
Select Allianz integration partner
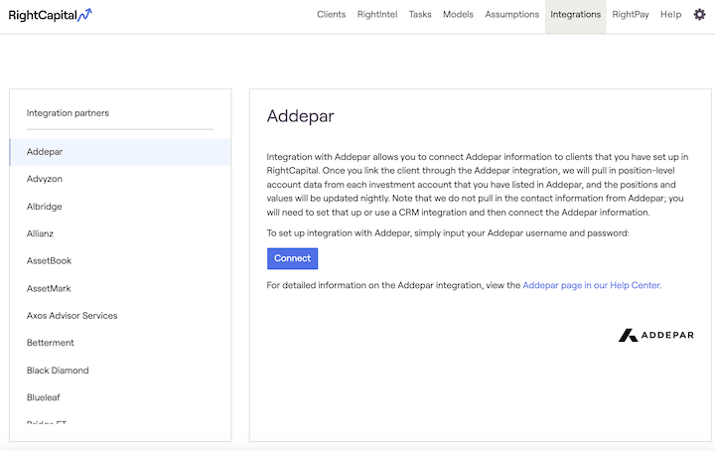[x=120, y=233]
